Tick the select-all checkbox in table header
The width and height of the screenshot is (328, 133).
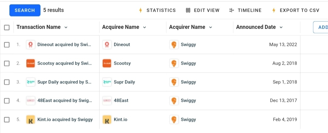point(7,28)
